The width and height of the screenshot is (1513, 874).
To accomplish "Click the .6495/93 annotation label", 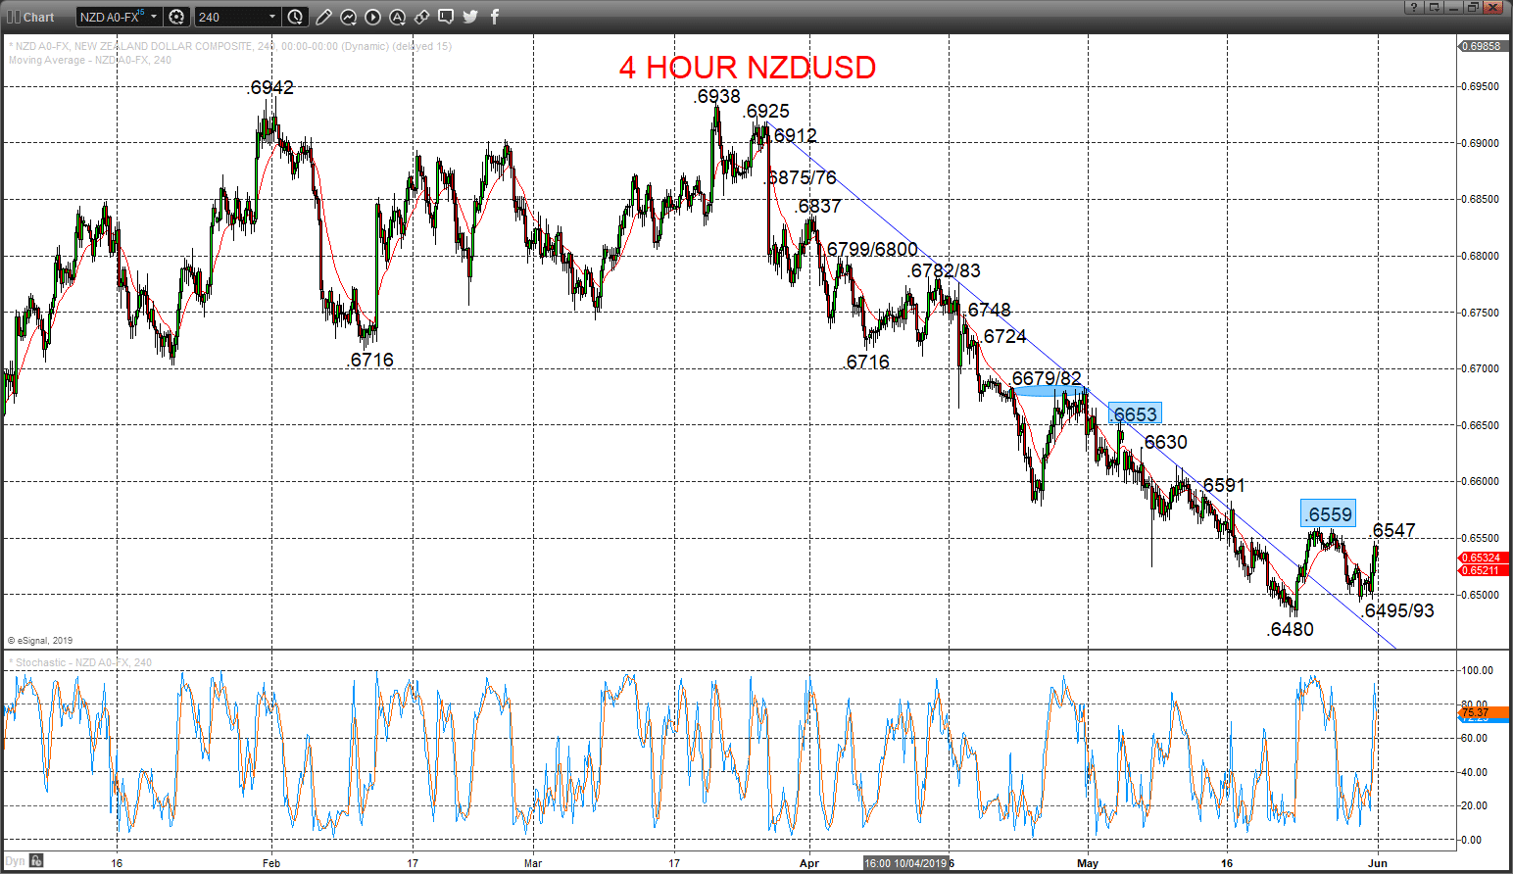I will pyautogui.click(x=1398, y=610).
